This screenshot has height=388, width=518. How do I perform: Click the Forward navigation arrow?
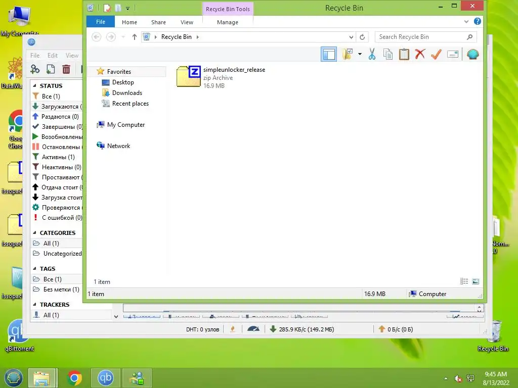point(111,36)
